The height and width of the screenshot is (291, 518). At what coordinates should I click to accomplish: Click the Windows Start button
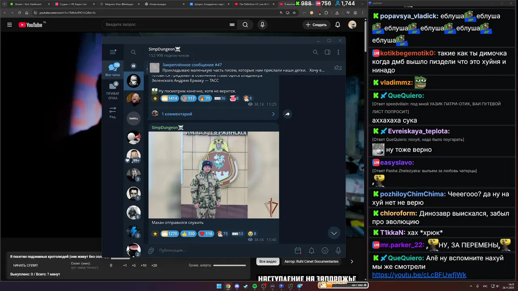tap(219, 286)
